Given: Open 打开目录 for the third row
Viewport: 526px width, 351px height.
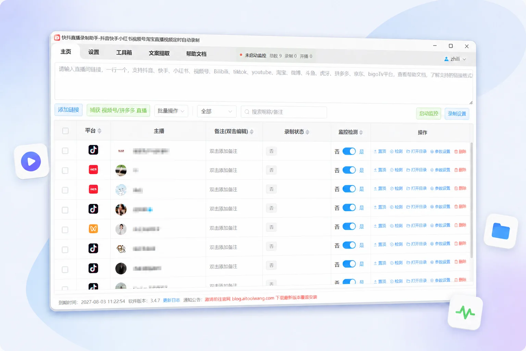Looking at the screenshot, I should click(416, 189).
